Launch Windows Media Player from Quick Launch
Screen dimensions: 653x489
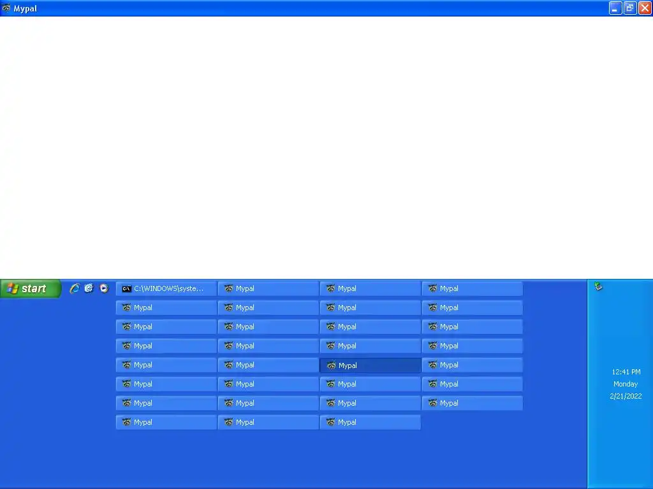(x=104, y=288)
